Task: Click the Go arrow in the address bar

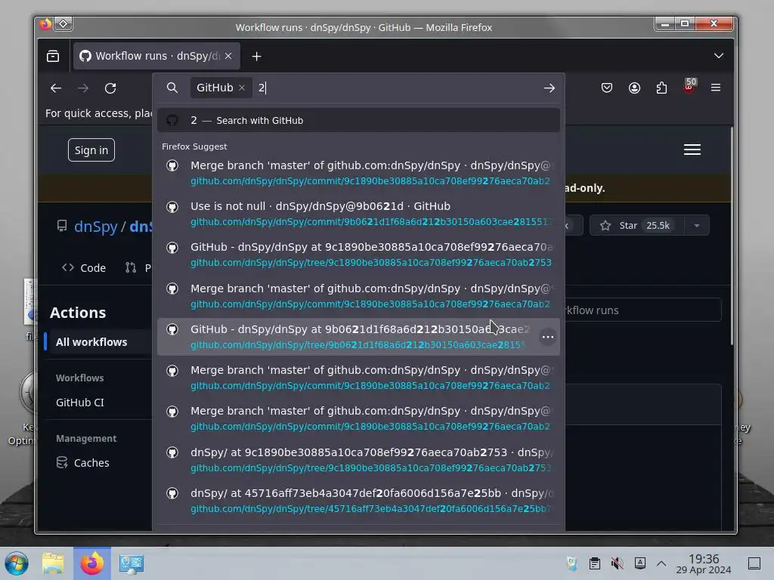Action: (x=550, y=88)
